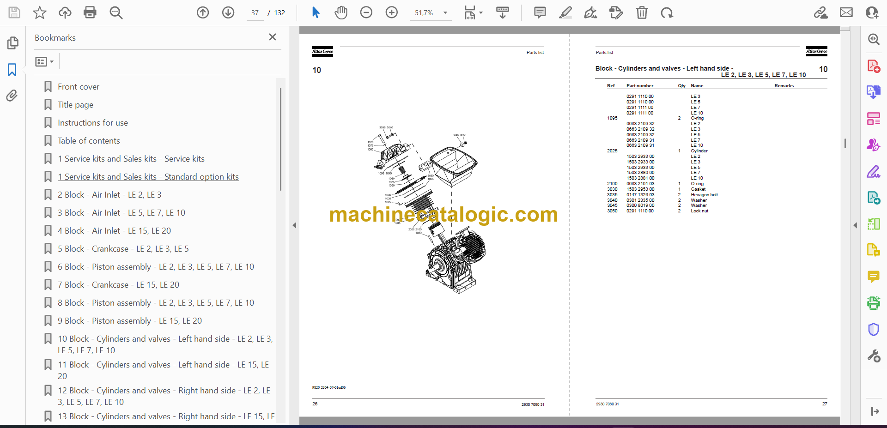Open '10 Block - Cylinders and valves' bookmark

coord(165,344)
